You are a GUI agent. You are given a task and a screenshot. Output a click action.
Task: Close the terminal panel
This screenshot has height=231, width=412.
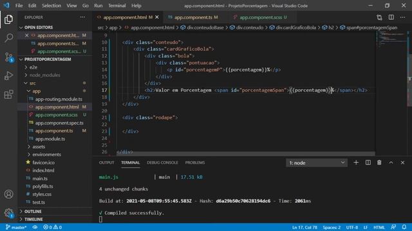click(x=402, y=162)
